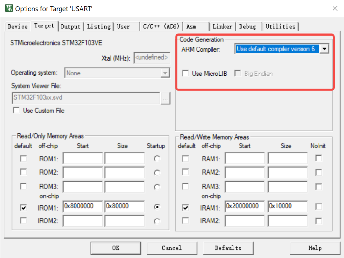Uncheck the IROM1 default checkbox
Viewport: 344px width, 258px height.
(24, 207)
